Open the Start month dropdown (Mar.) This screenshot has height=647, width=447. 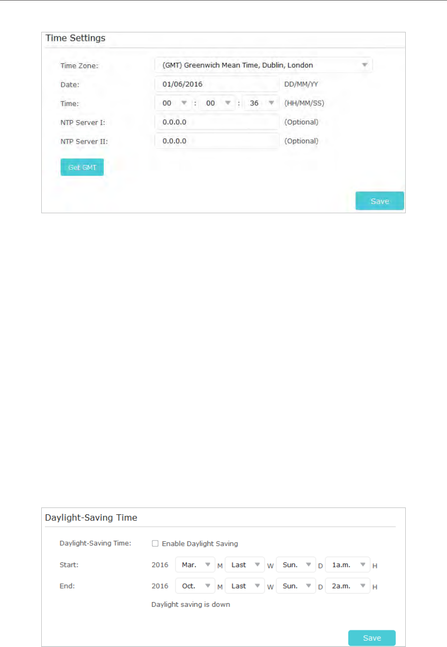point(195,564)
